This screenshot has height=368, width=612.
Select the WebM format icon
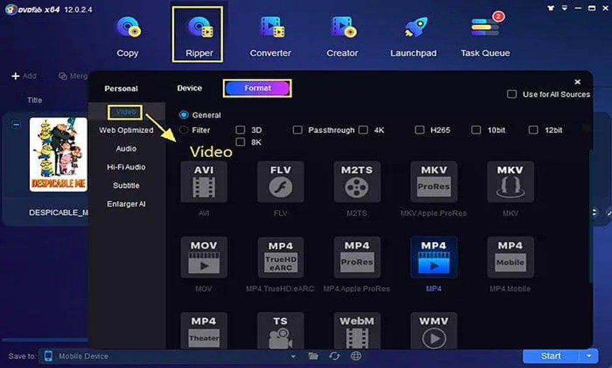pos(357,330)
